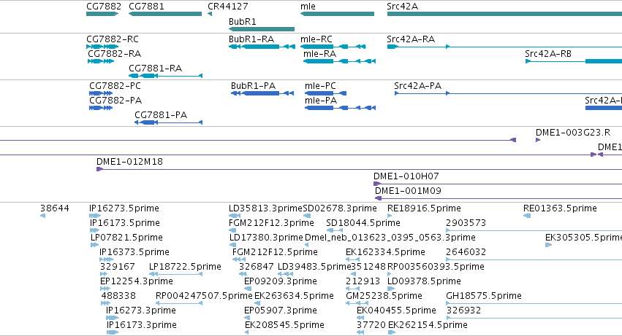The height and width of the screenshot is (336, 622).
Task: Click feature 329167
Action: 118,267
